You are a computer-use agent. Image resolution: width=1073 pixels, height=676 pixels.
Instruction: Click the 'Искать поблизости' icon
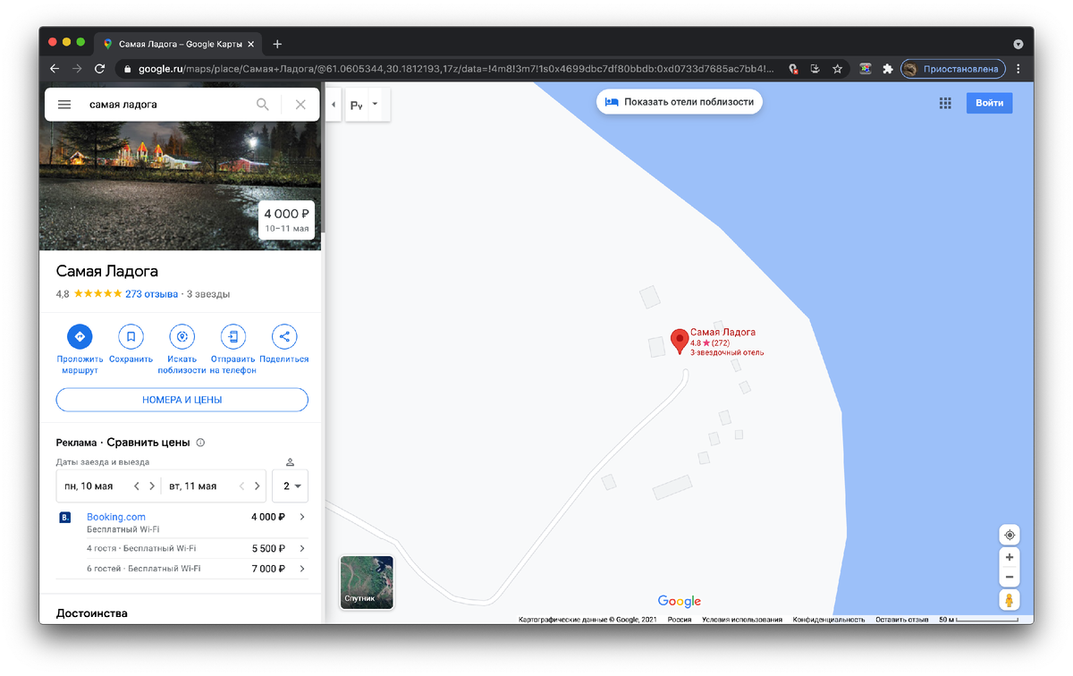click(182, 336)
